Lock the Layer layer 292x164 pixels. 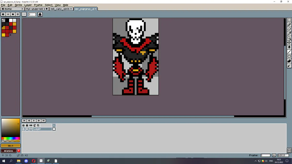coord(27,129)
